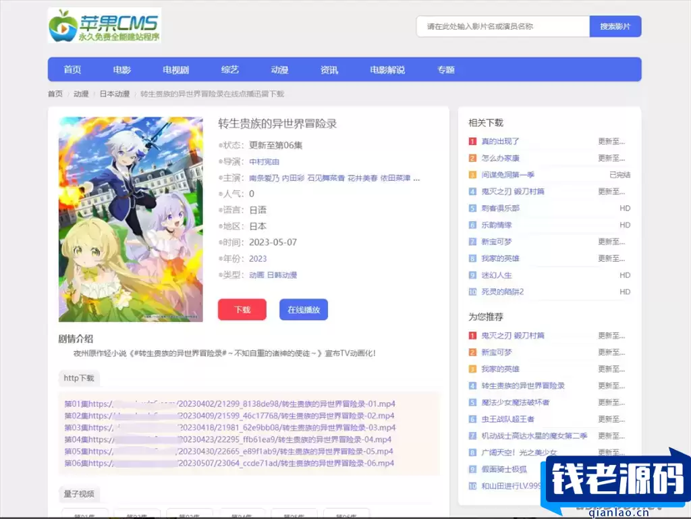Open 转生贵族的异世界冒险录 in 为您推荐
This screenshot has width=691, height=519.
(523, 385)
